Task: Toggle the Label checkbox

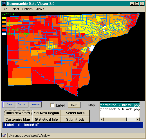Action: pyautogui.click(x=53, y=105)
